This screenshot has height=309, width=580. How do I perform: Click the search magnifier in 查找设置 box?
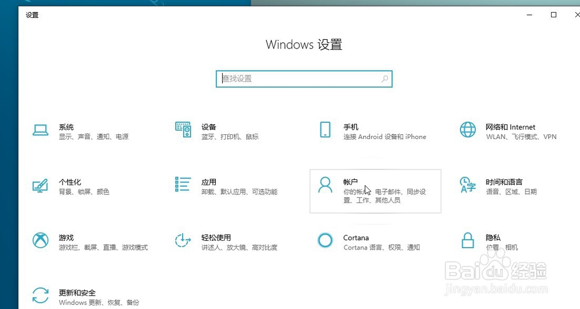[385, 79]
